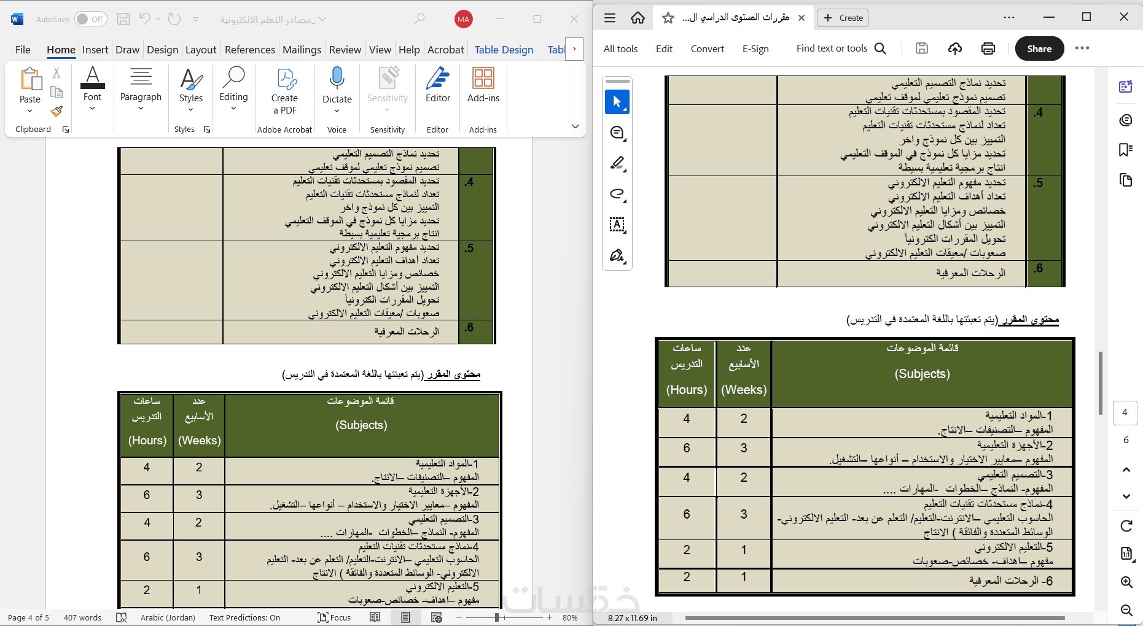Click the Word zoom slider
The width and height of the screenshot is (1143, 626).
pyautogui.click(x=497, y=617)
